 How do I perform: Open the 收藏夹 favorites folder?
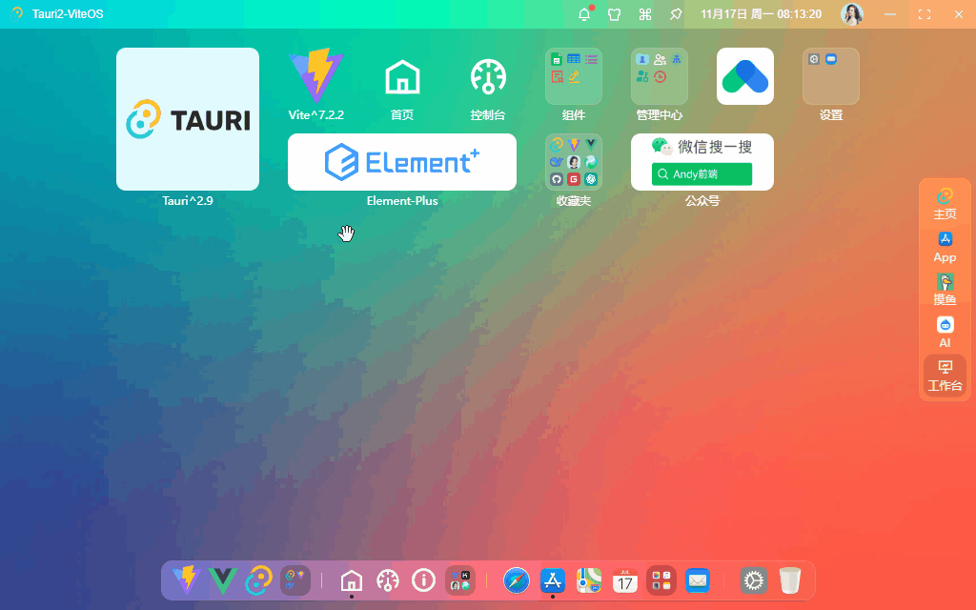point(573,162)
